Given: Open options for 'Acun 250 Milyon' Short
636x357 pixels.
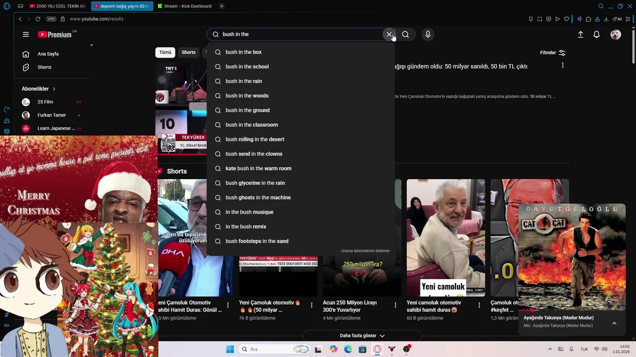Looking at the screenshot, I should click(x=396, y=305).
